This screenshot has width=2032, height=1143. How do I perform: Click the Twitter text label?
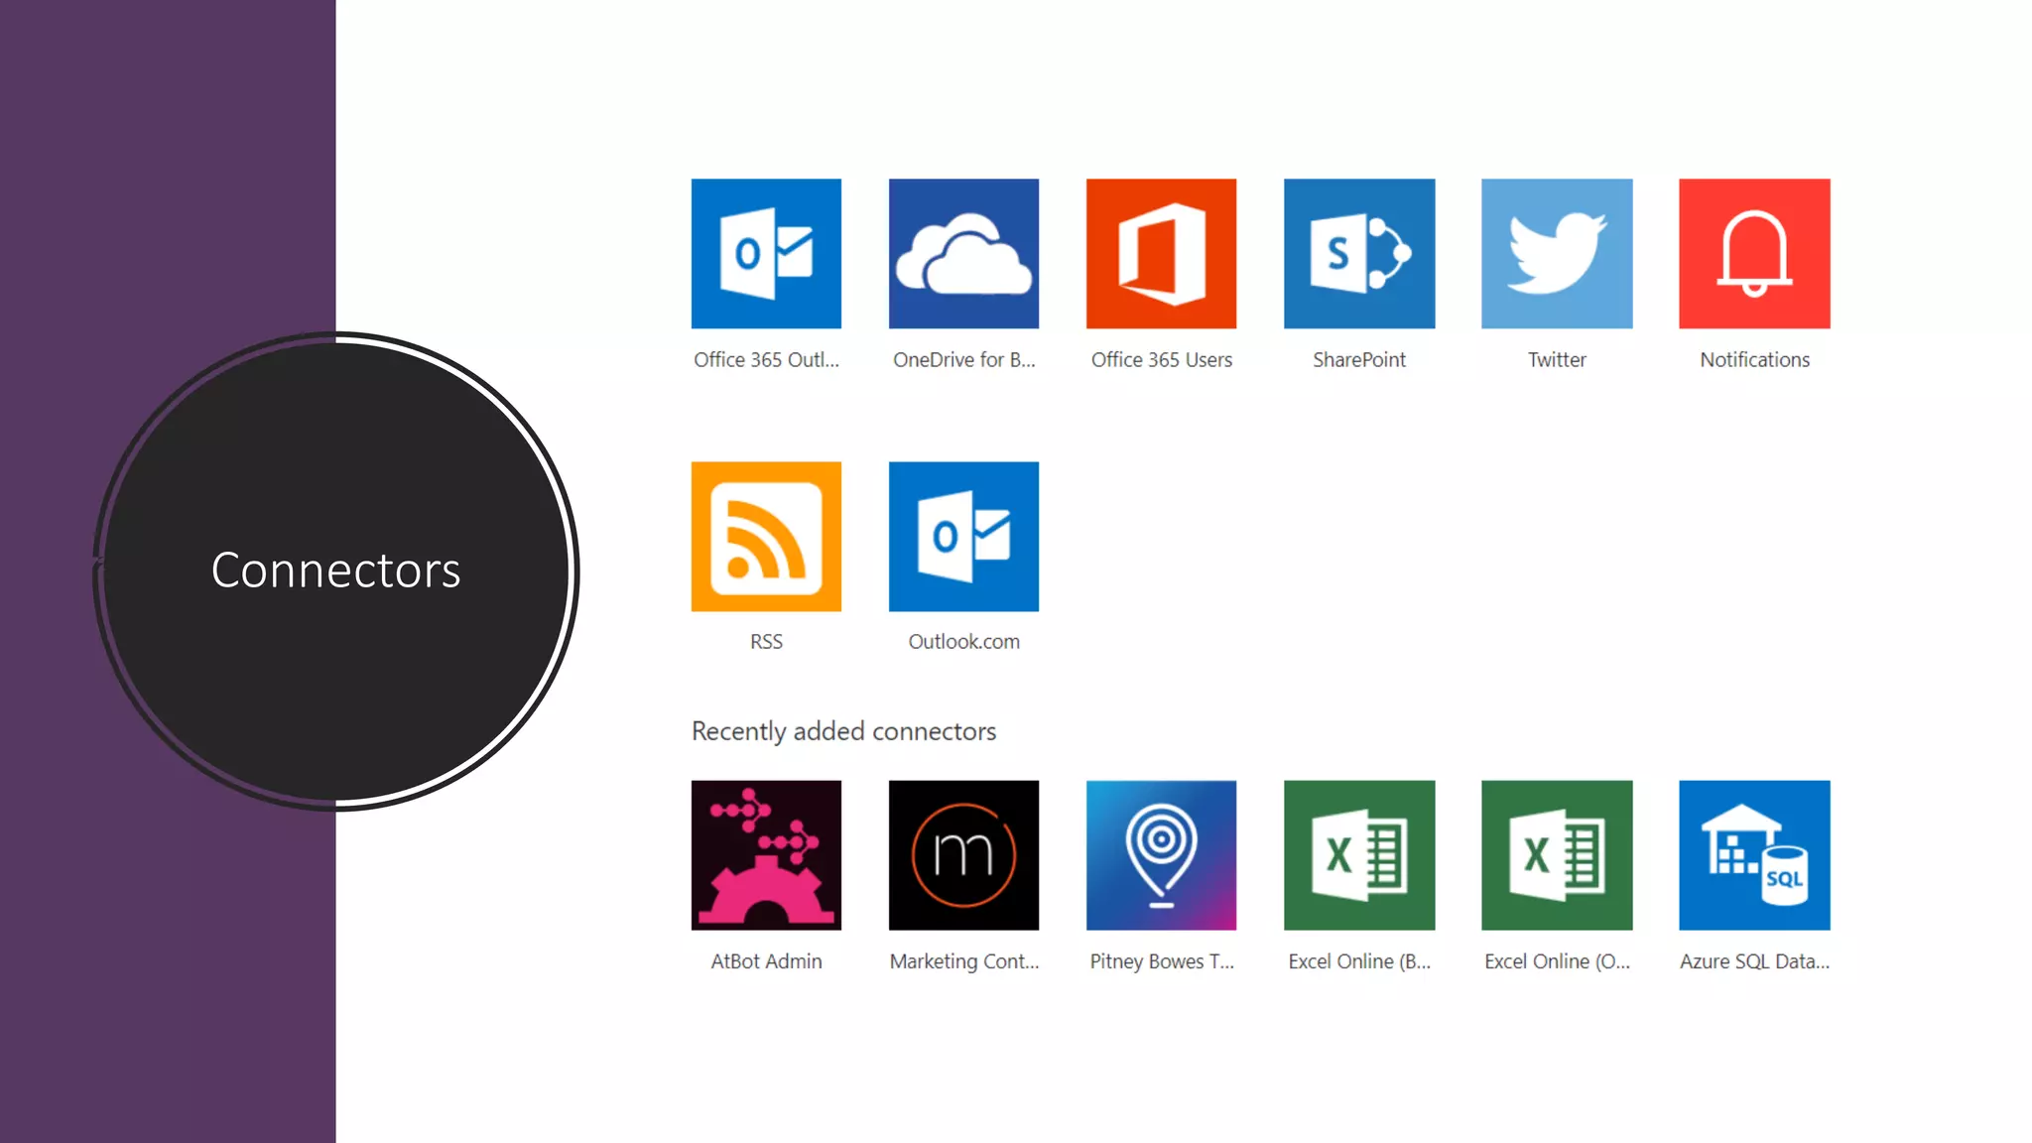coord(1556,360)
